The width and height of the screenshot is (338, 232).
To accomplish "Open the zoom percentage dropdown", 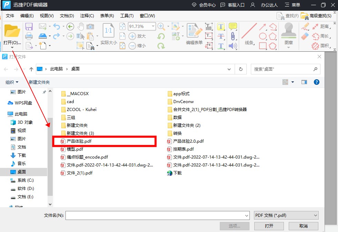I will pos(153,27).
